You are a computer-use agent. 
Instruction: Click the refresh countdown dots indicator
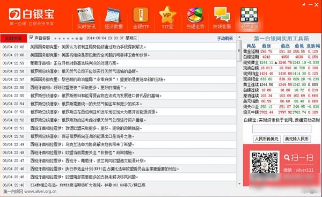click(x=68, y=39)
